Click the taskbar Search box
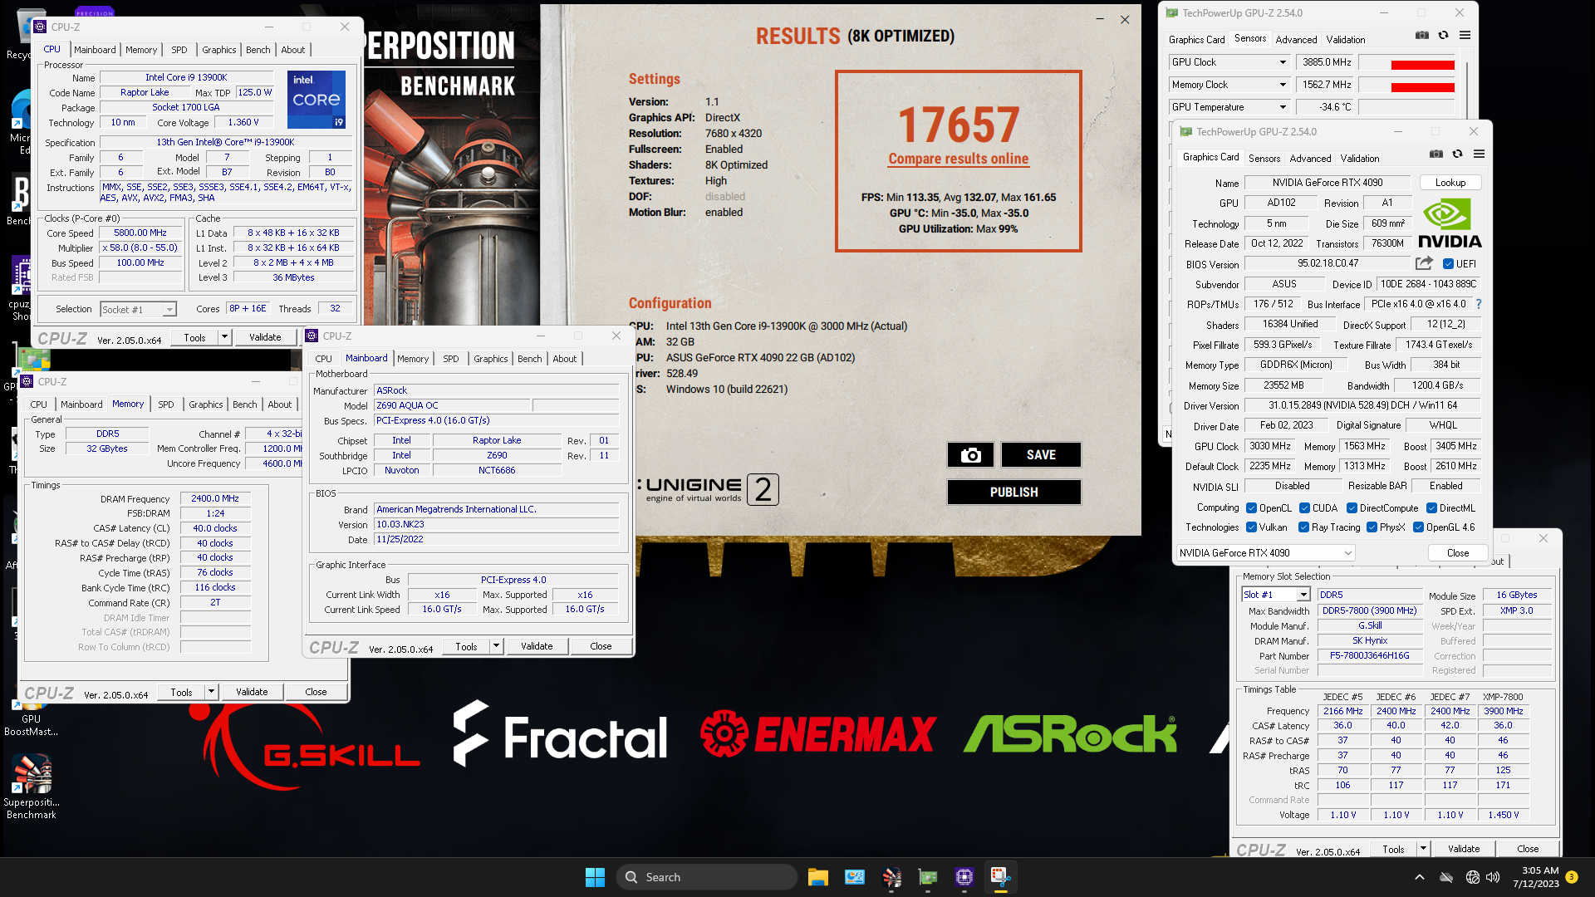This screenshot has height=897, width=1595. (x=706, y=877)
